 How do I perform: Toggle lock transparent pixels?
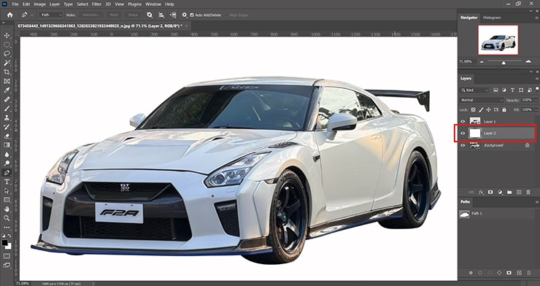tap(474, 109)
